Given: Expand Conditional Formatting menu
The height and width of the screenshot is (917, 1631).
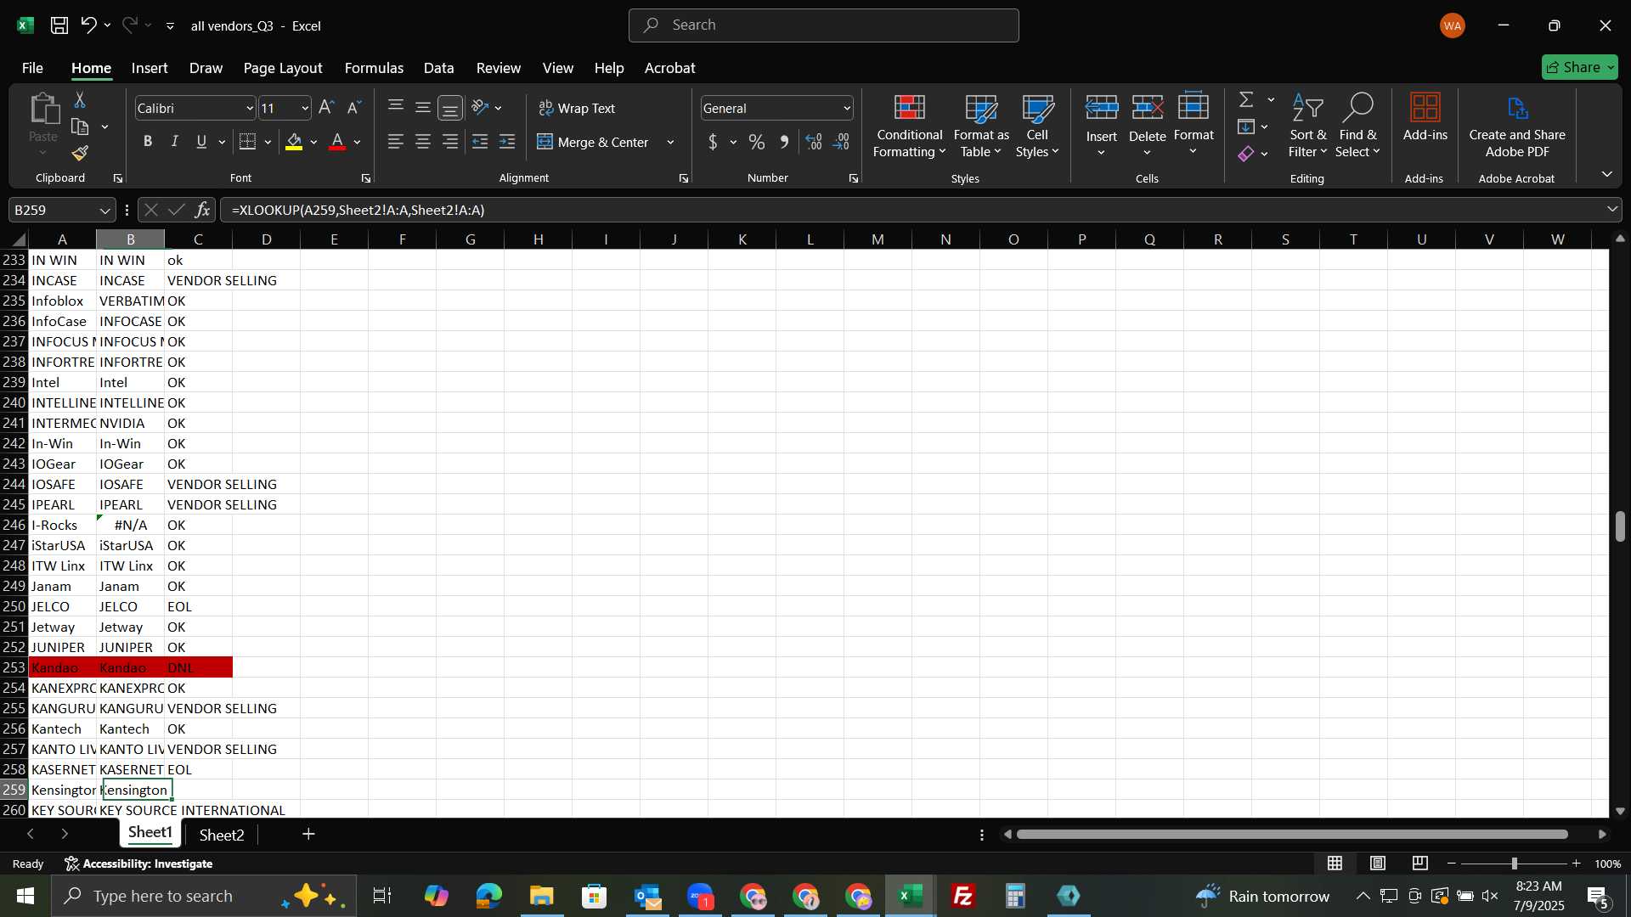Looking at the screenshot, I should click(909, 126).
